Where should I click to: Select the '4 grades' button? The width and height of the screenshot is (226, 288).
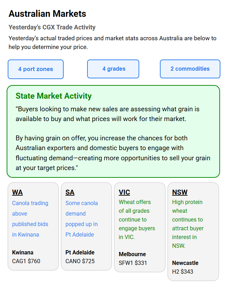(113, 69)
